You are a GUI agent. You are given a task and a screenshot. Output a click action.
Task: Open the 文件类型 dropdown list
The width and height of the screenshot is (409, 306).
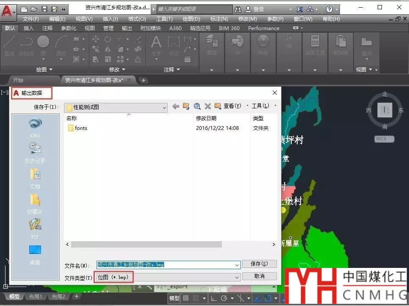click(x=237, y=277)
